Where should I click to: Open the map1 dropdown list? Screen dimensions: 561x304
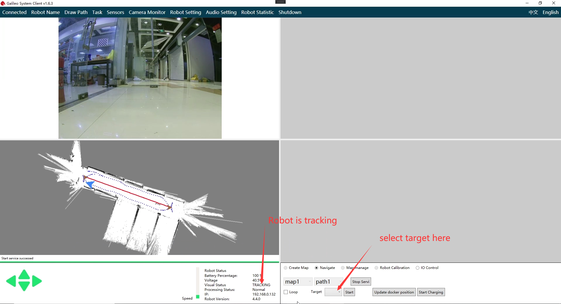[x=298, y=282]
